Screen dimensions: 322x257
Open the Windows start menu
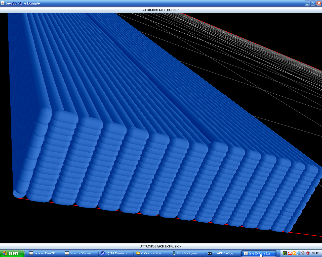[x=12, y=253]
